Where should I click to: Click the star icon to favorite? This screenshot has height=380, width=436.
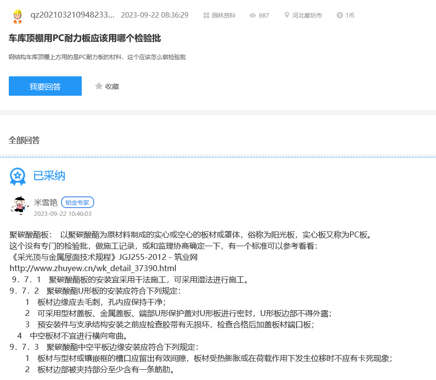pyautogui.click(x=99, y=86)
